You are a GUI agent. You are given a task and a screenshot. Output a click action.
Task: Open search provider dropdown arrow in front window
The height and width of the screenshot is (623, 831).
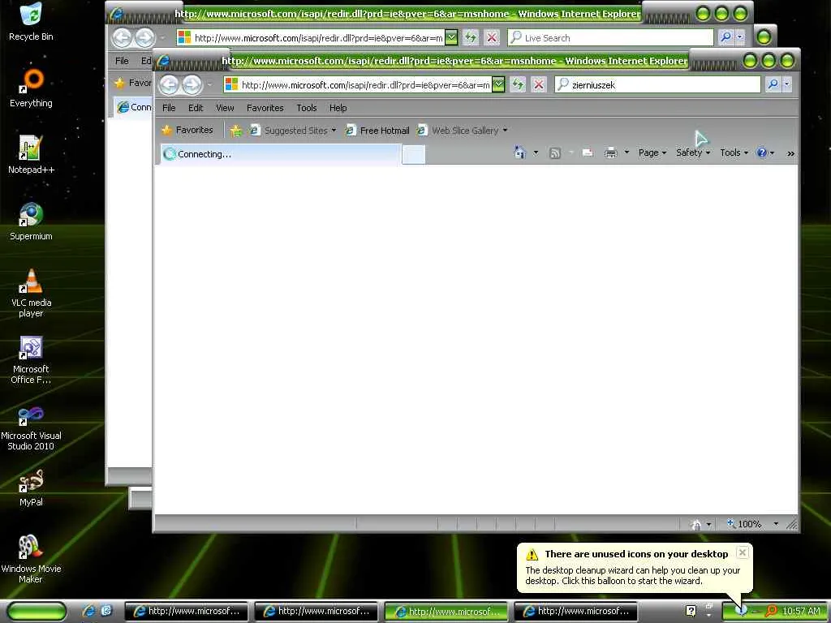click(x=786, y=84)
